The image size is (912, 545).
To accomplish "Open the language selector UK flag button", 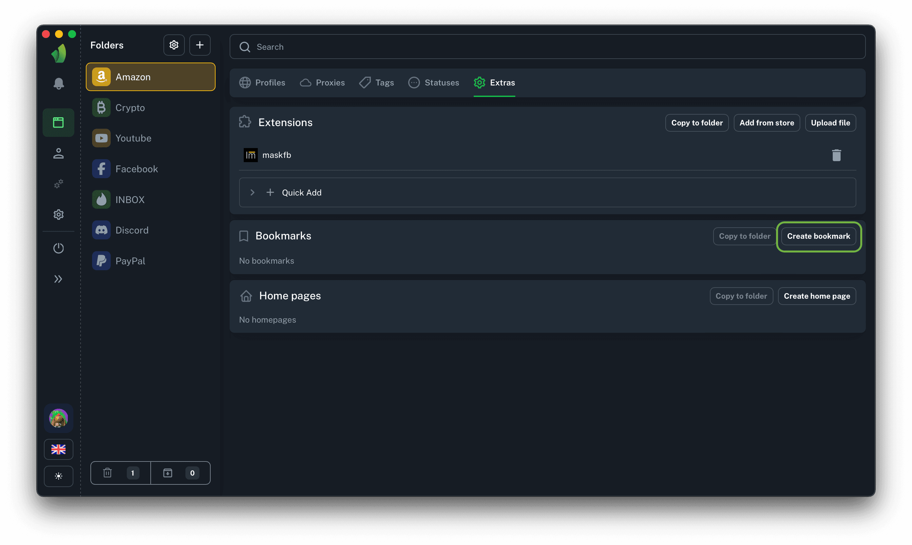I will [x=58, y=449].
